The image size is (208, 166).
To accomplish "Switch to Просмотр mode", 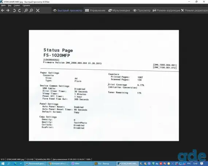I will pyautogui.click(x=142, y=10).
